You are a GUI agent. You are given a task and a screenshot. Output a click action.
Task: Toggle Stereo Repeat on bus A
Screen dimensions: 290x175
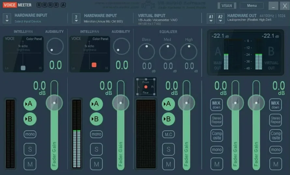click(216, 120)
